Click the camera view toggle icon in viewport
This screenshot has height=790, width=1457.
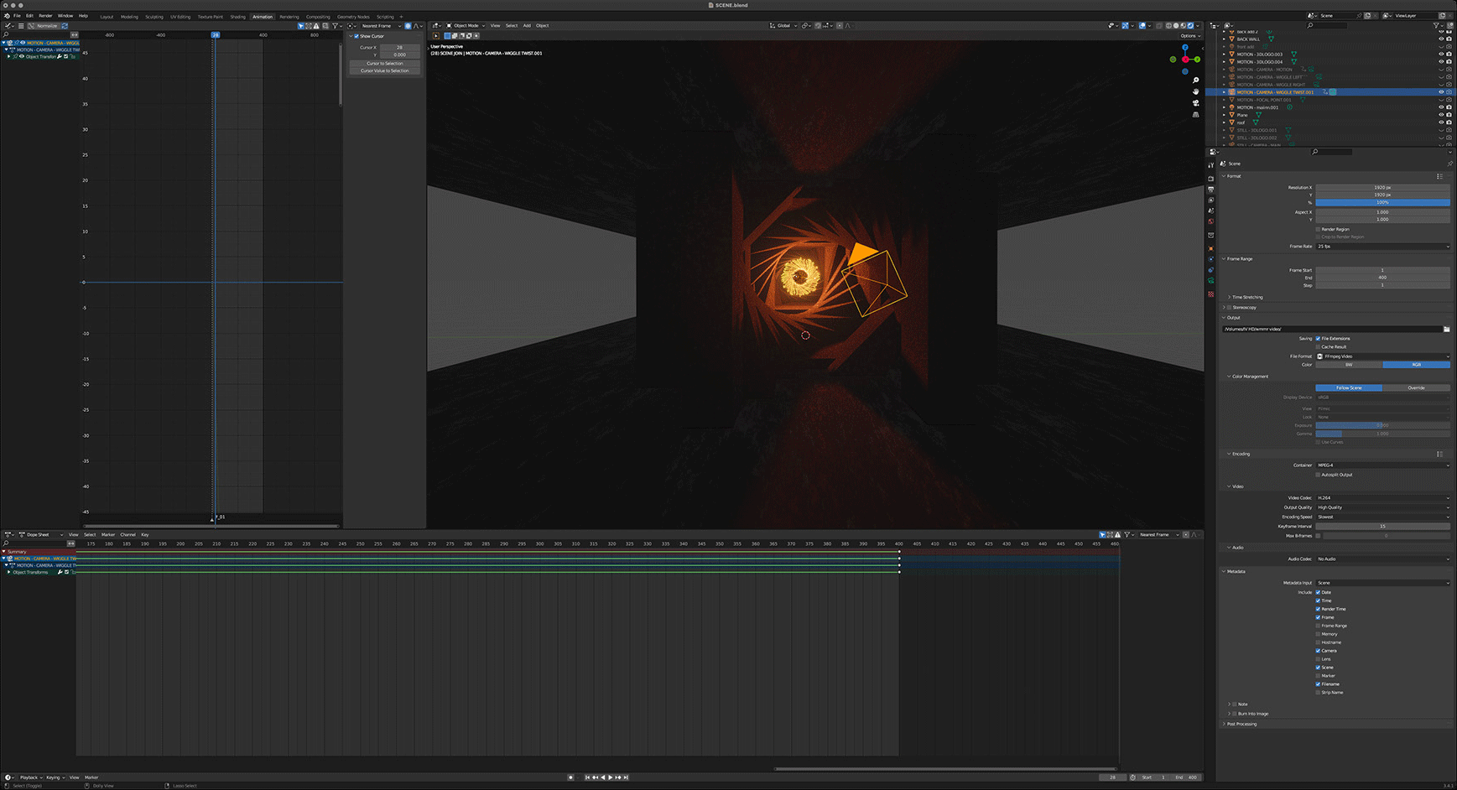[x=1195, y=103]
